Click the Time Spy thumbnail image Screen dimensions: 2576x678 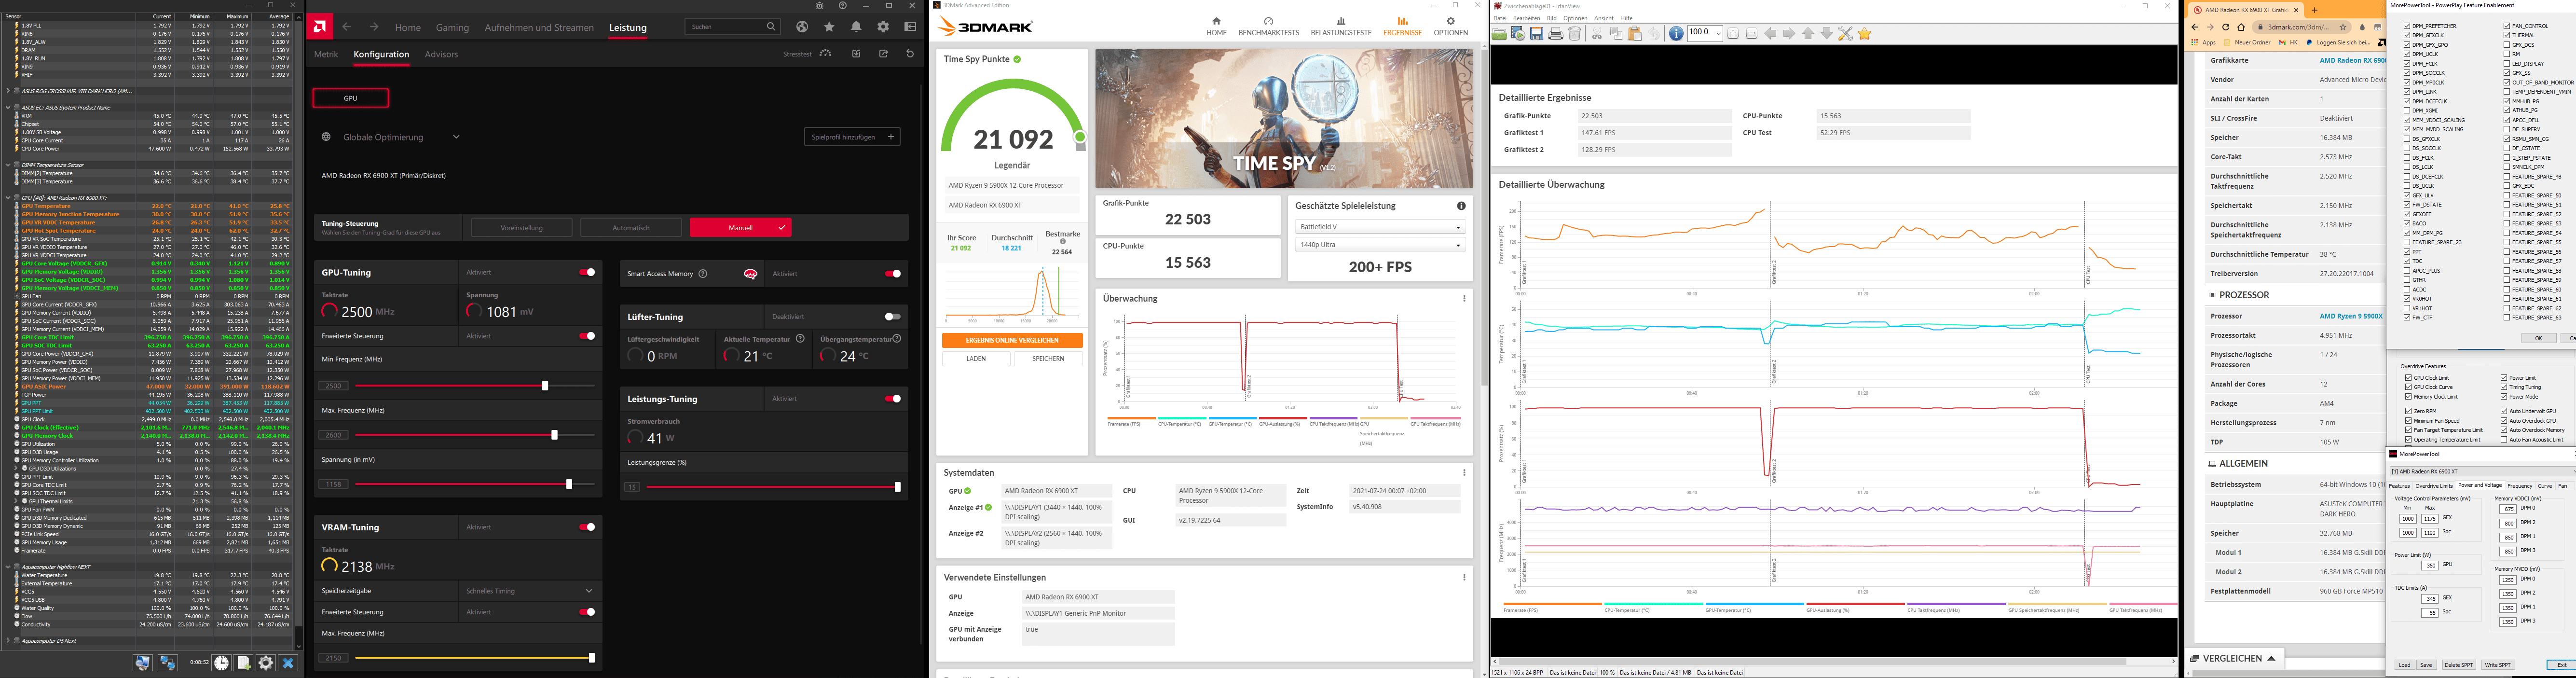1284,119
